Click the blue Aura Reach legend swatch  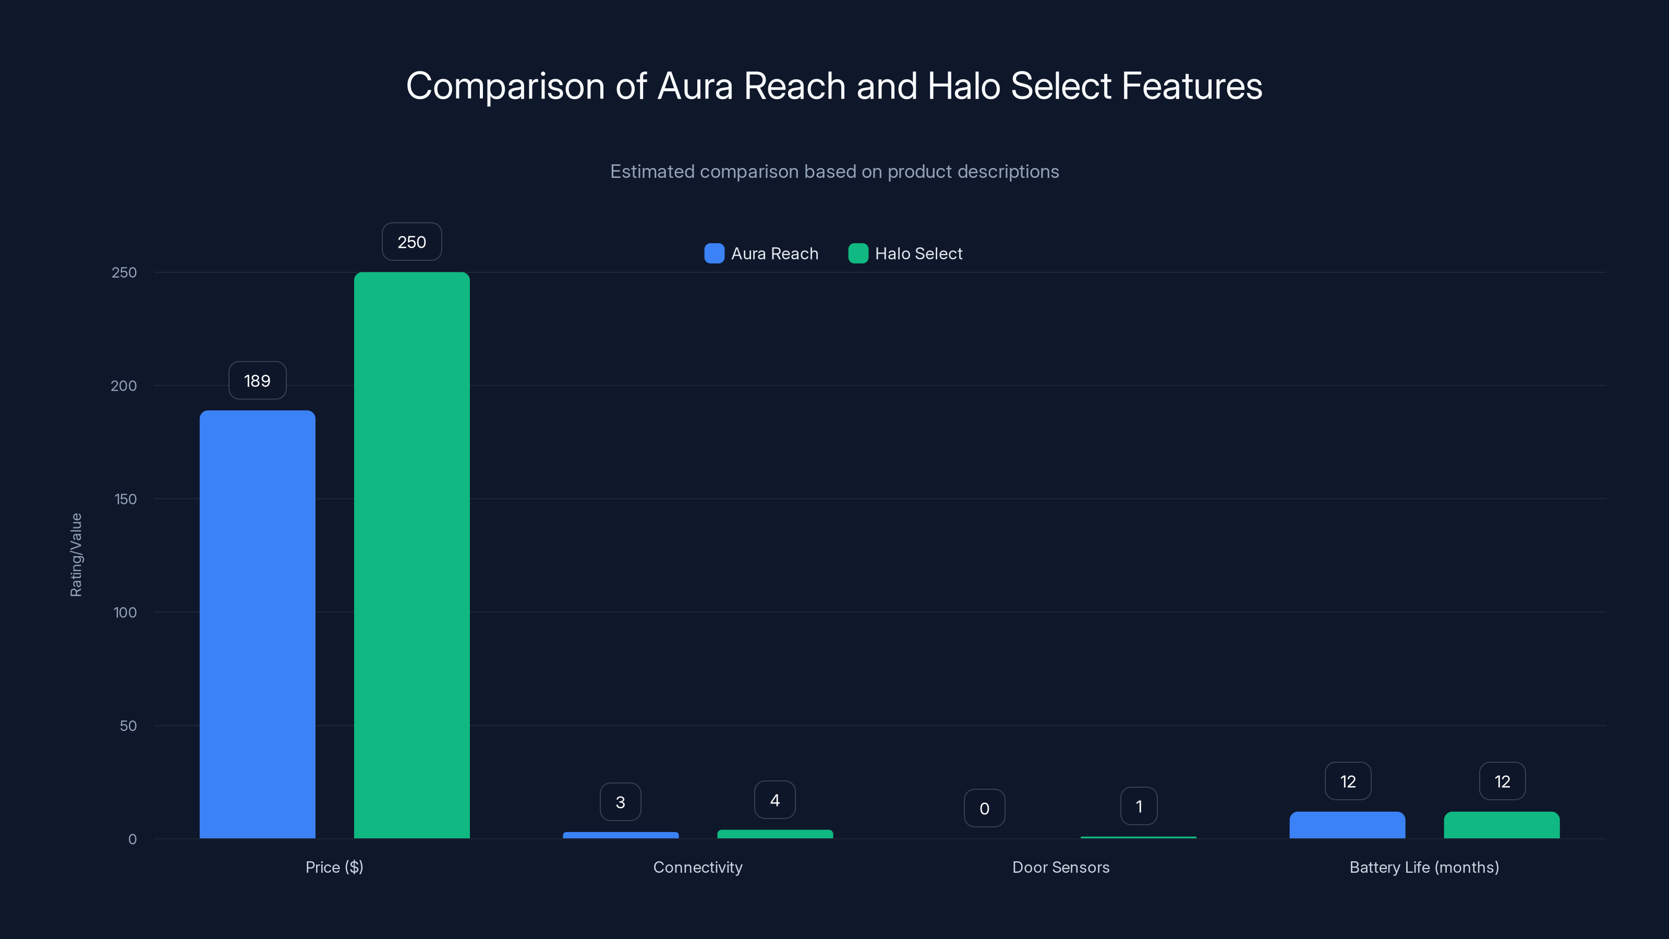[714, 254]
